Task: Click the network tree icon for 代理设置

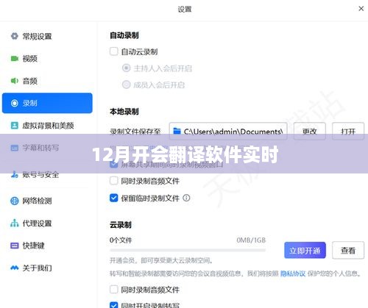Action: click(15, 223)
